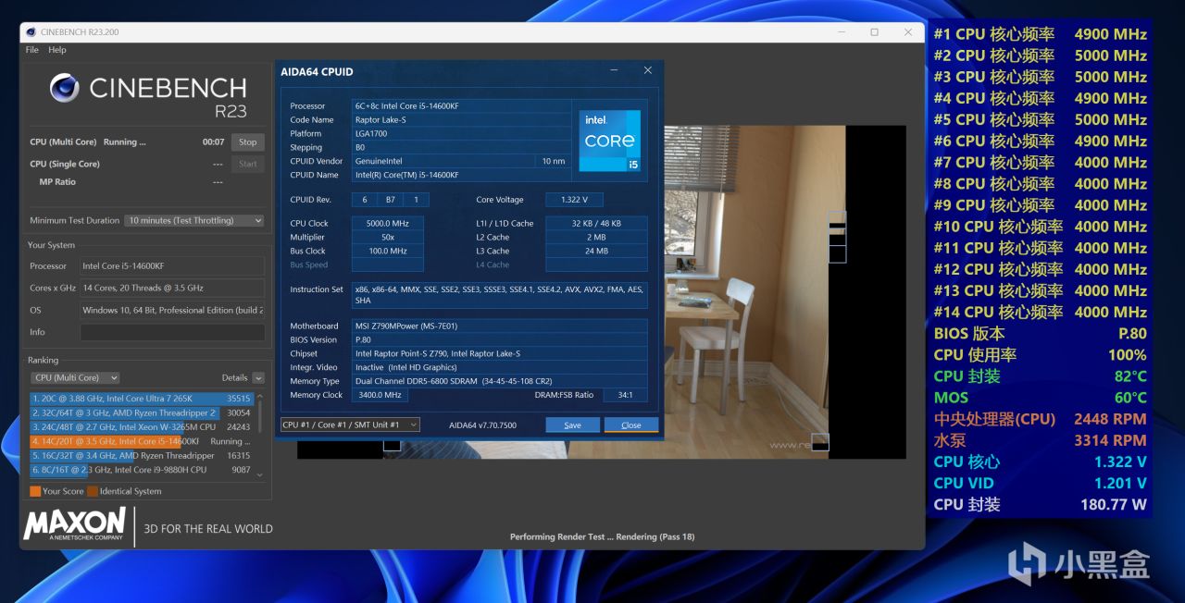Expand the Details dropdown in Ranking
Viewport: 1185px width, 603px height.
click(x=258, y=377)
